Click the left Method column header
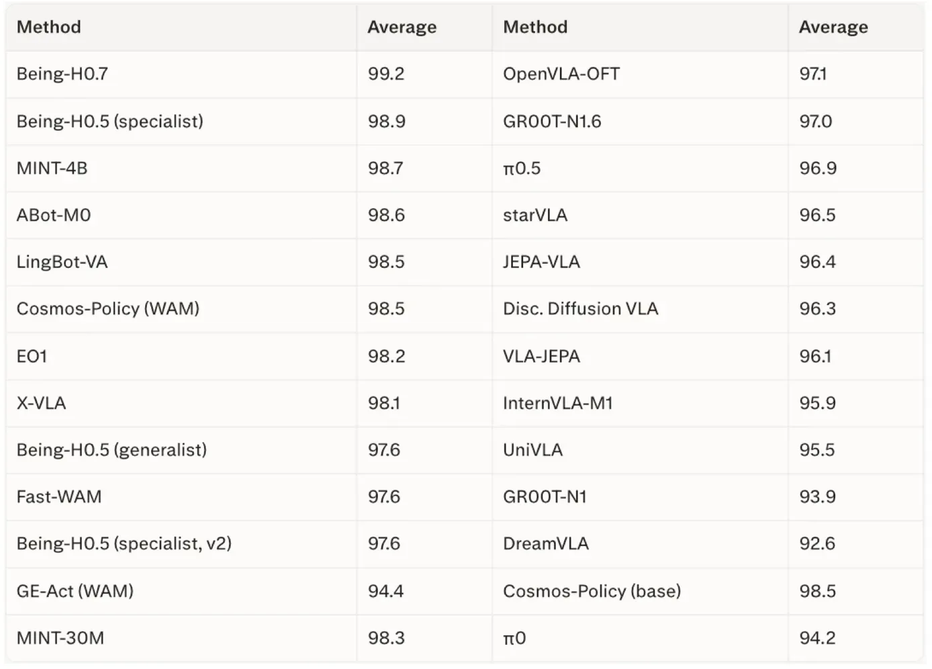 pos(181,27)
